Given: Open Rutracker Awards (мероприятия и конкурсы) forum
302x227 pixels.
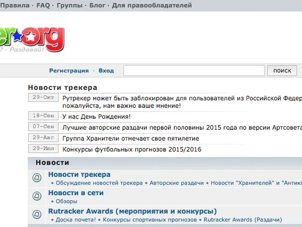Looking at the screenshot, I should pyautogui.click(x=133, y=211).
